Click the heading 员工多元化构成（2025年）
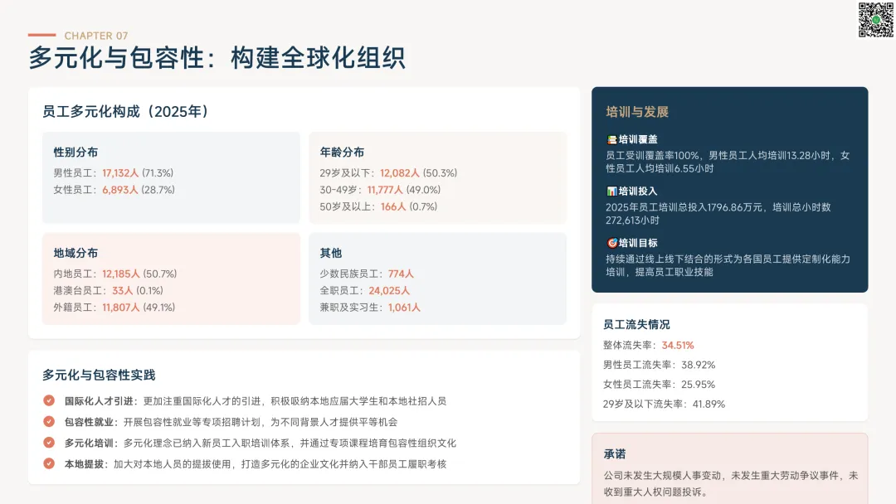 (126, 111)
